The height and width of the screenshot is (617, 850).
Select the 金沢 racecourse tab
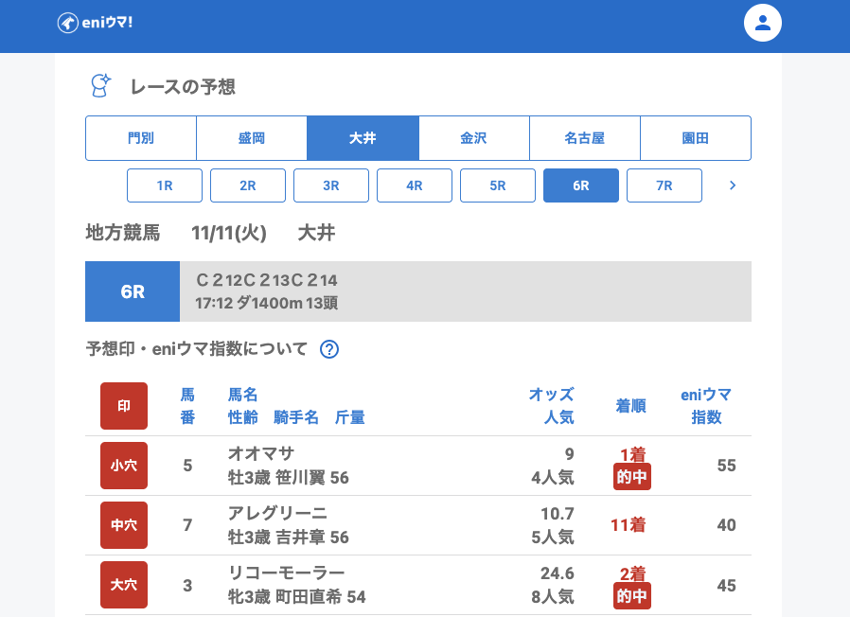pyautogui.click(x=473, y=138)
